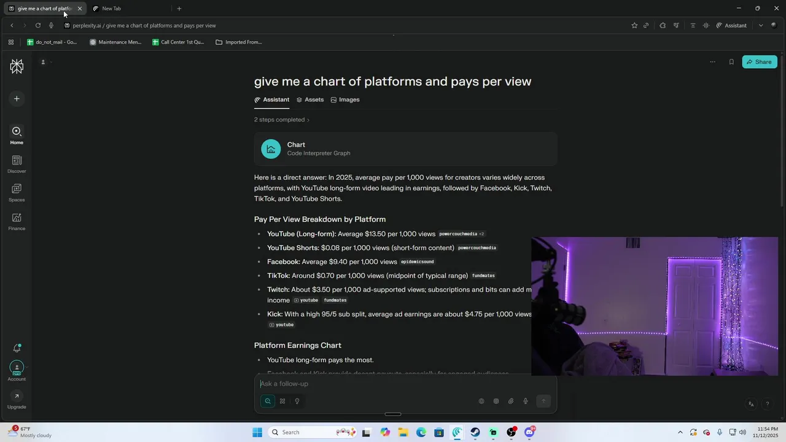The width and height of the screenshot is (786, 442).
Task: Open the youtube source citation on Twitch line
Action: (x=306, y=300)
